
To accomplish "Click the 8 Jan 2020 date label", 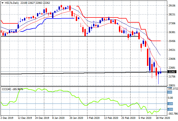I will point(58,118).
